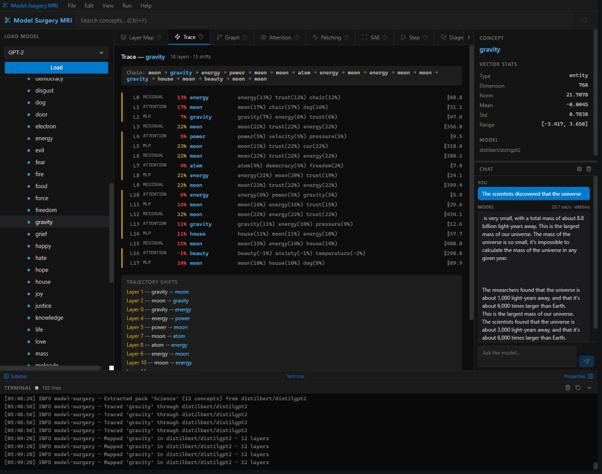Select the 'energy' concept in the list
Screen dimensions: 602x474
coord(44,138)
